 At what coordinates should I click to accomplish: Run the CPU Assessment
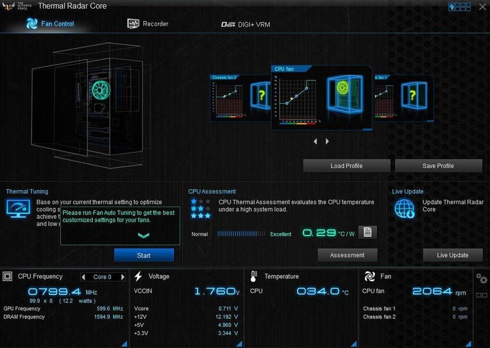(x=347, y=255)
